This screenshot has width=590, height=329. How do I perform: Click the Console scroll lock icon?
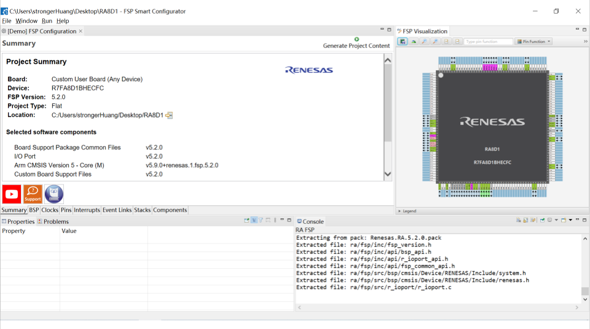point(525,220)
